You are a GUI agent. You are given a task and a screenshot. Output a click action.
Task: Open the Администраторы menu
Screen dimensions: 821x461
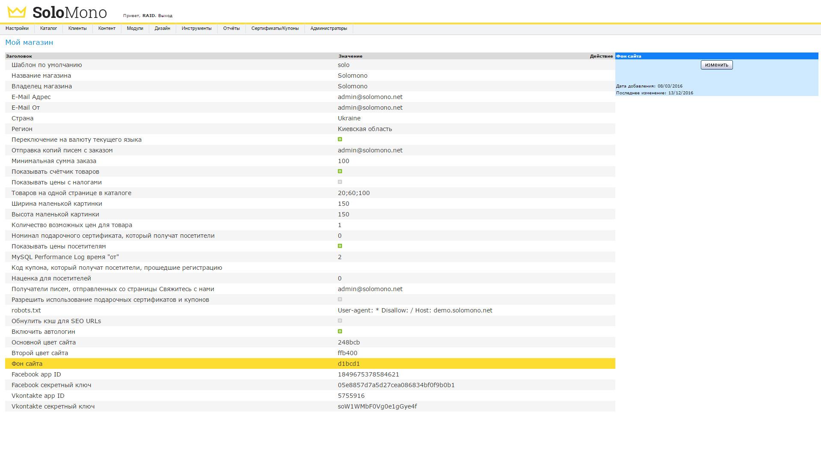329,29
